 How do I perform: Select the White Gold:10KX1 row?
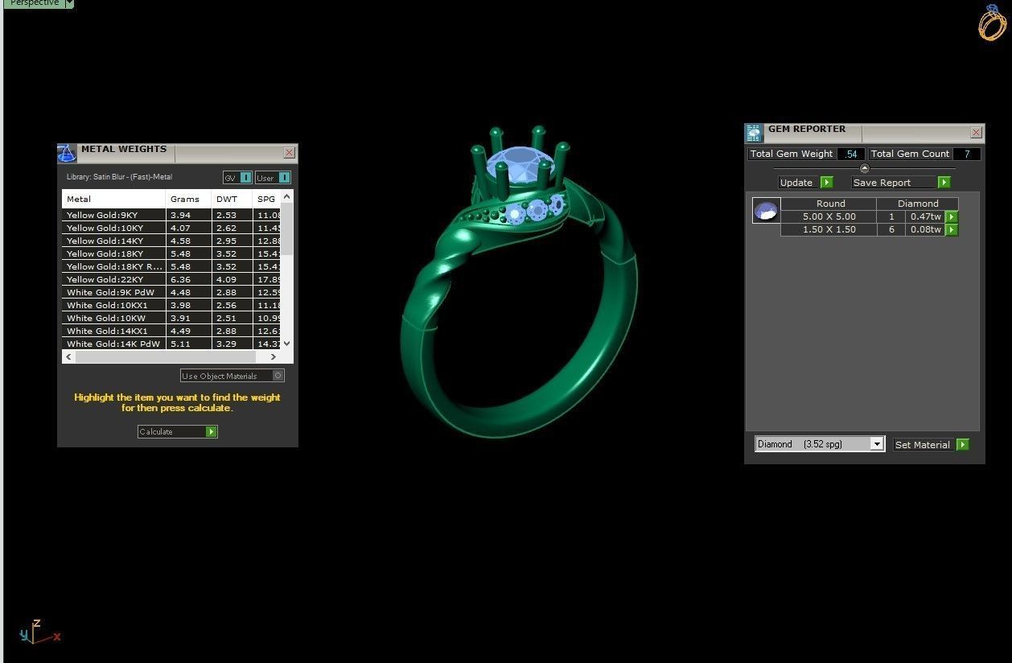point(171,305)
